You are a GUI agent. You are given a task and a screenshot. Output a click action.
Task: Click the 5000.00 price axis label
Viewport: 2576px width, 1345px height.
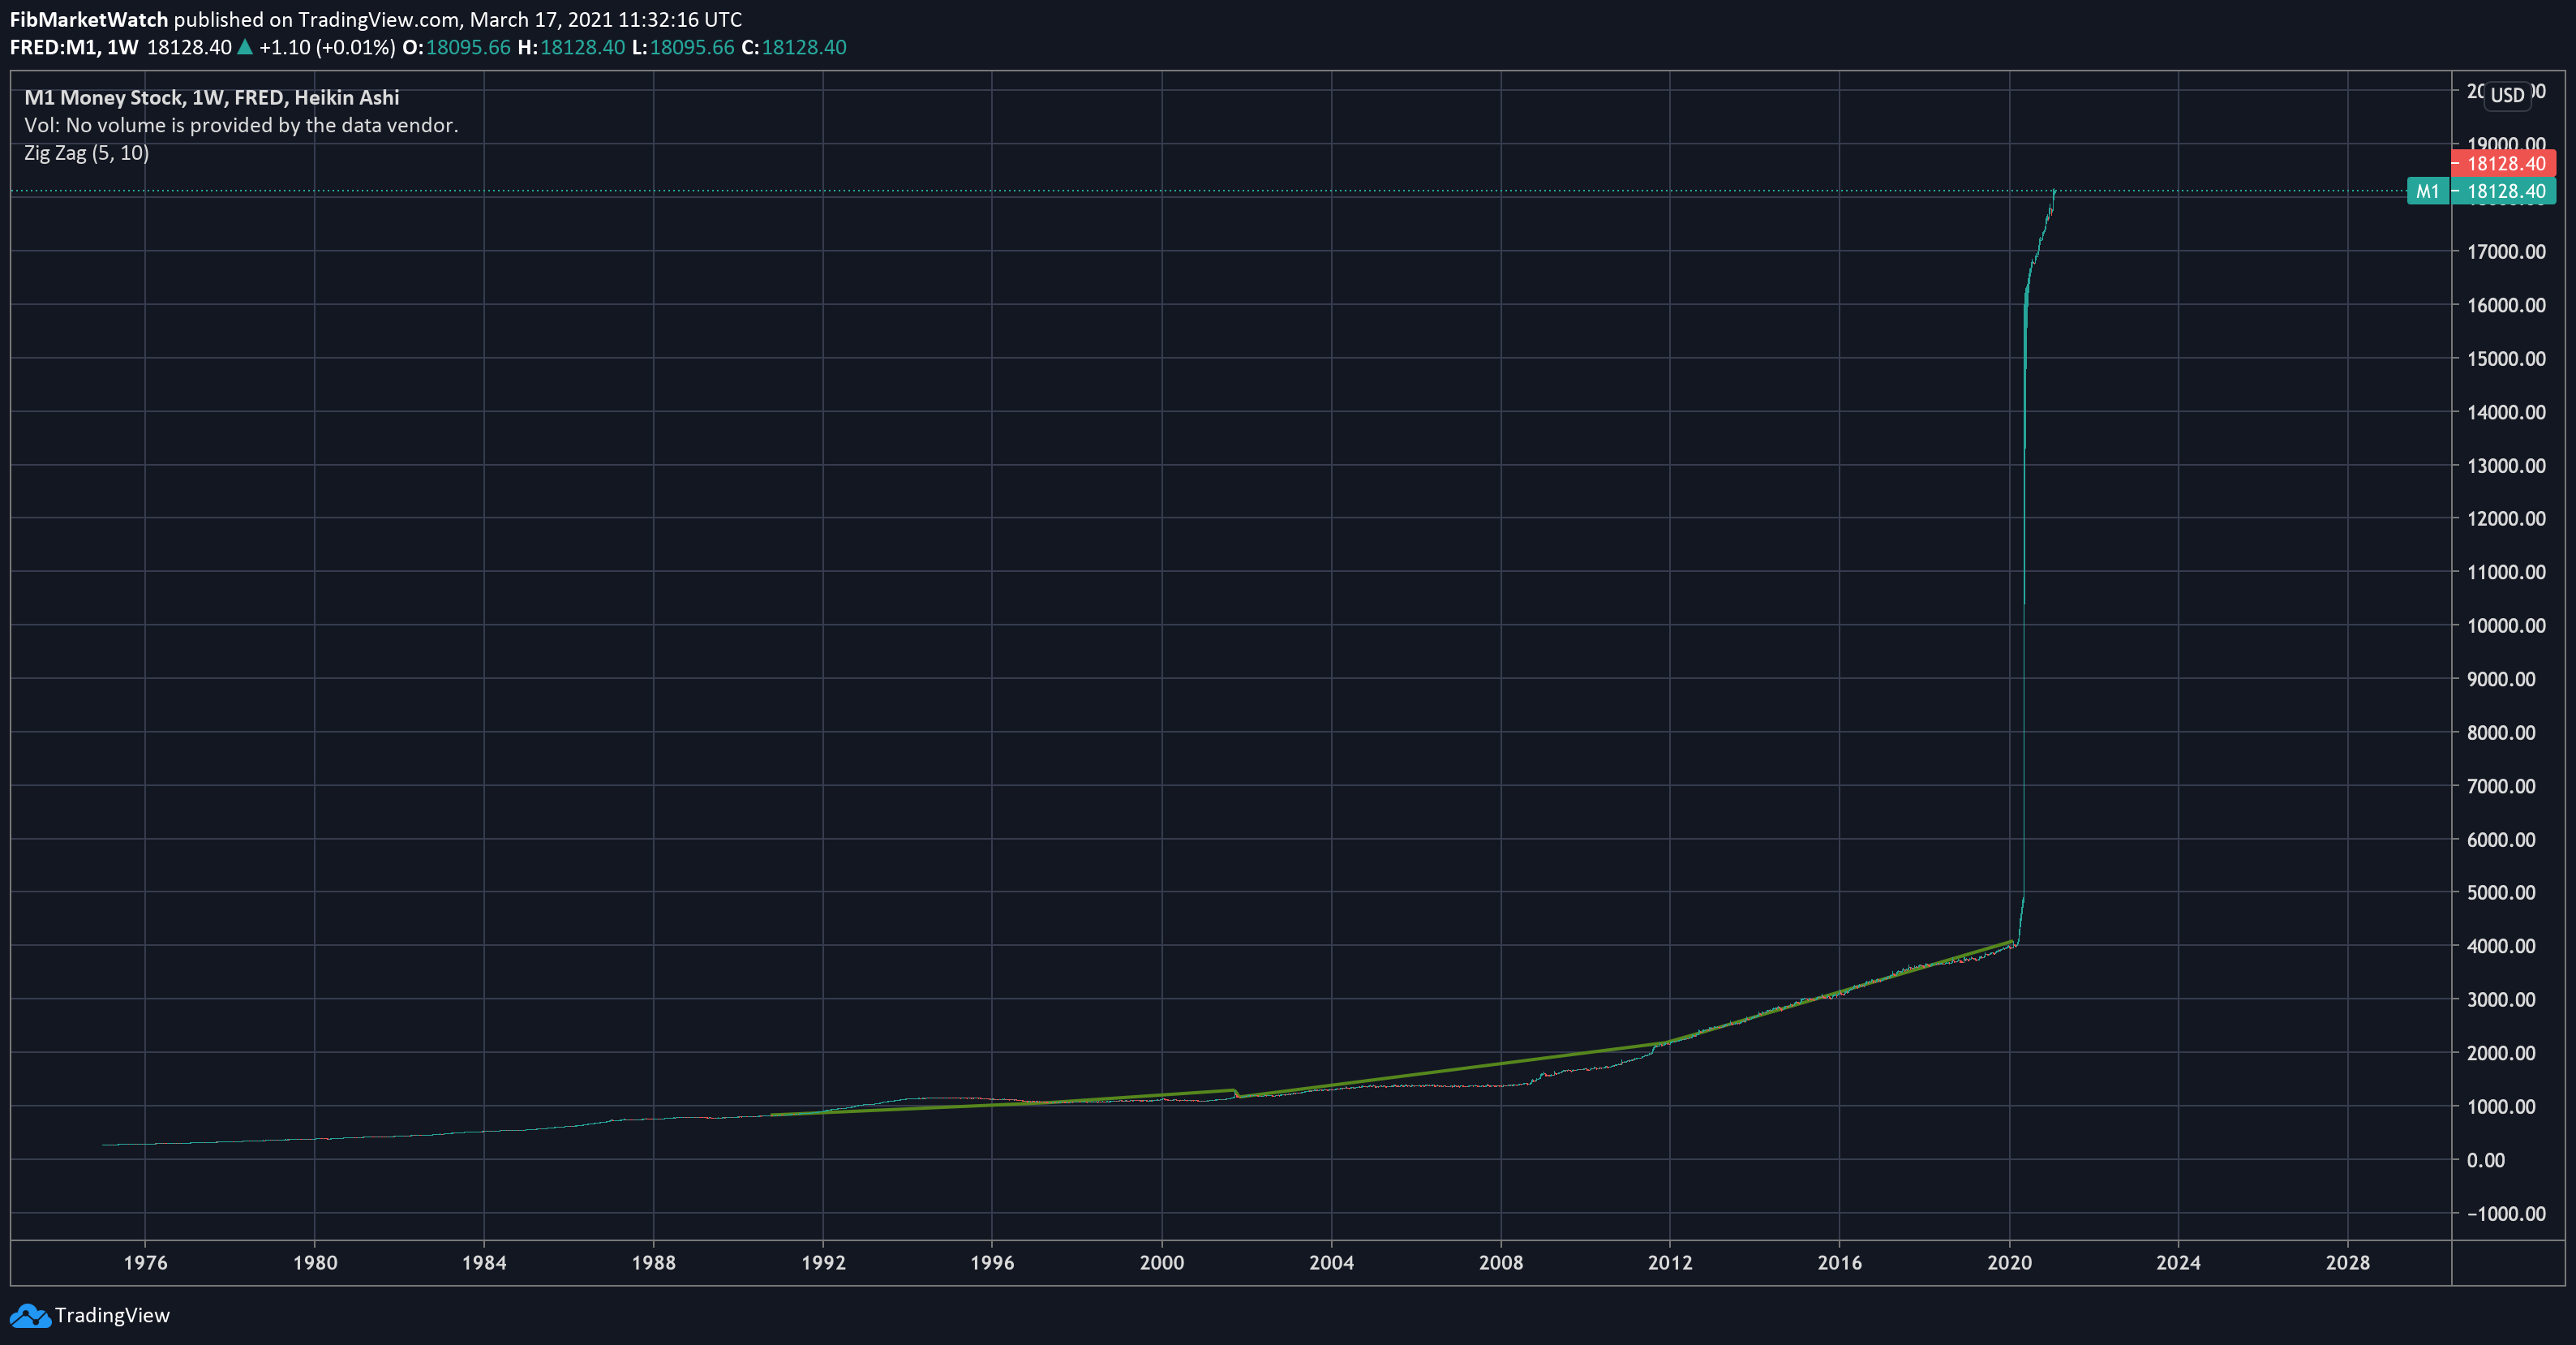[x=2501, y=892]
